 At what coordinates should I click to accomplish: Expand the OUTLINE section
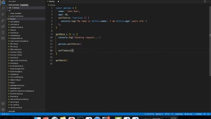click(12, 111)
